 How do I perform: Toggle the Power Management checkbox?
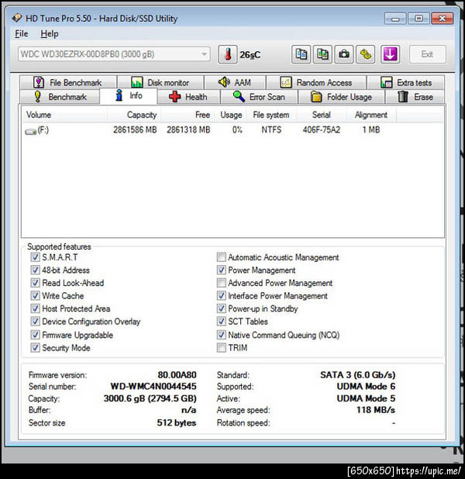(222, 270)
